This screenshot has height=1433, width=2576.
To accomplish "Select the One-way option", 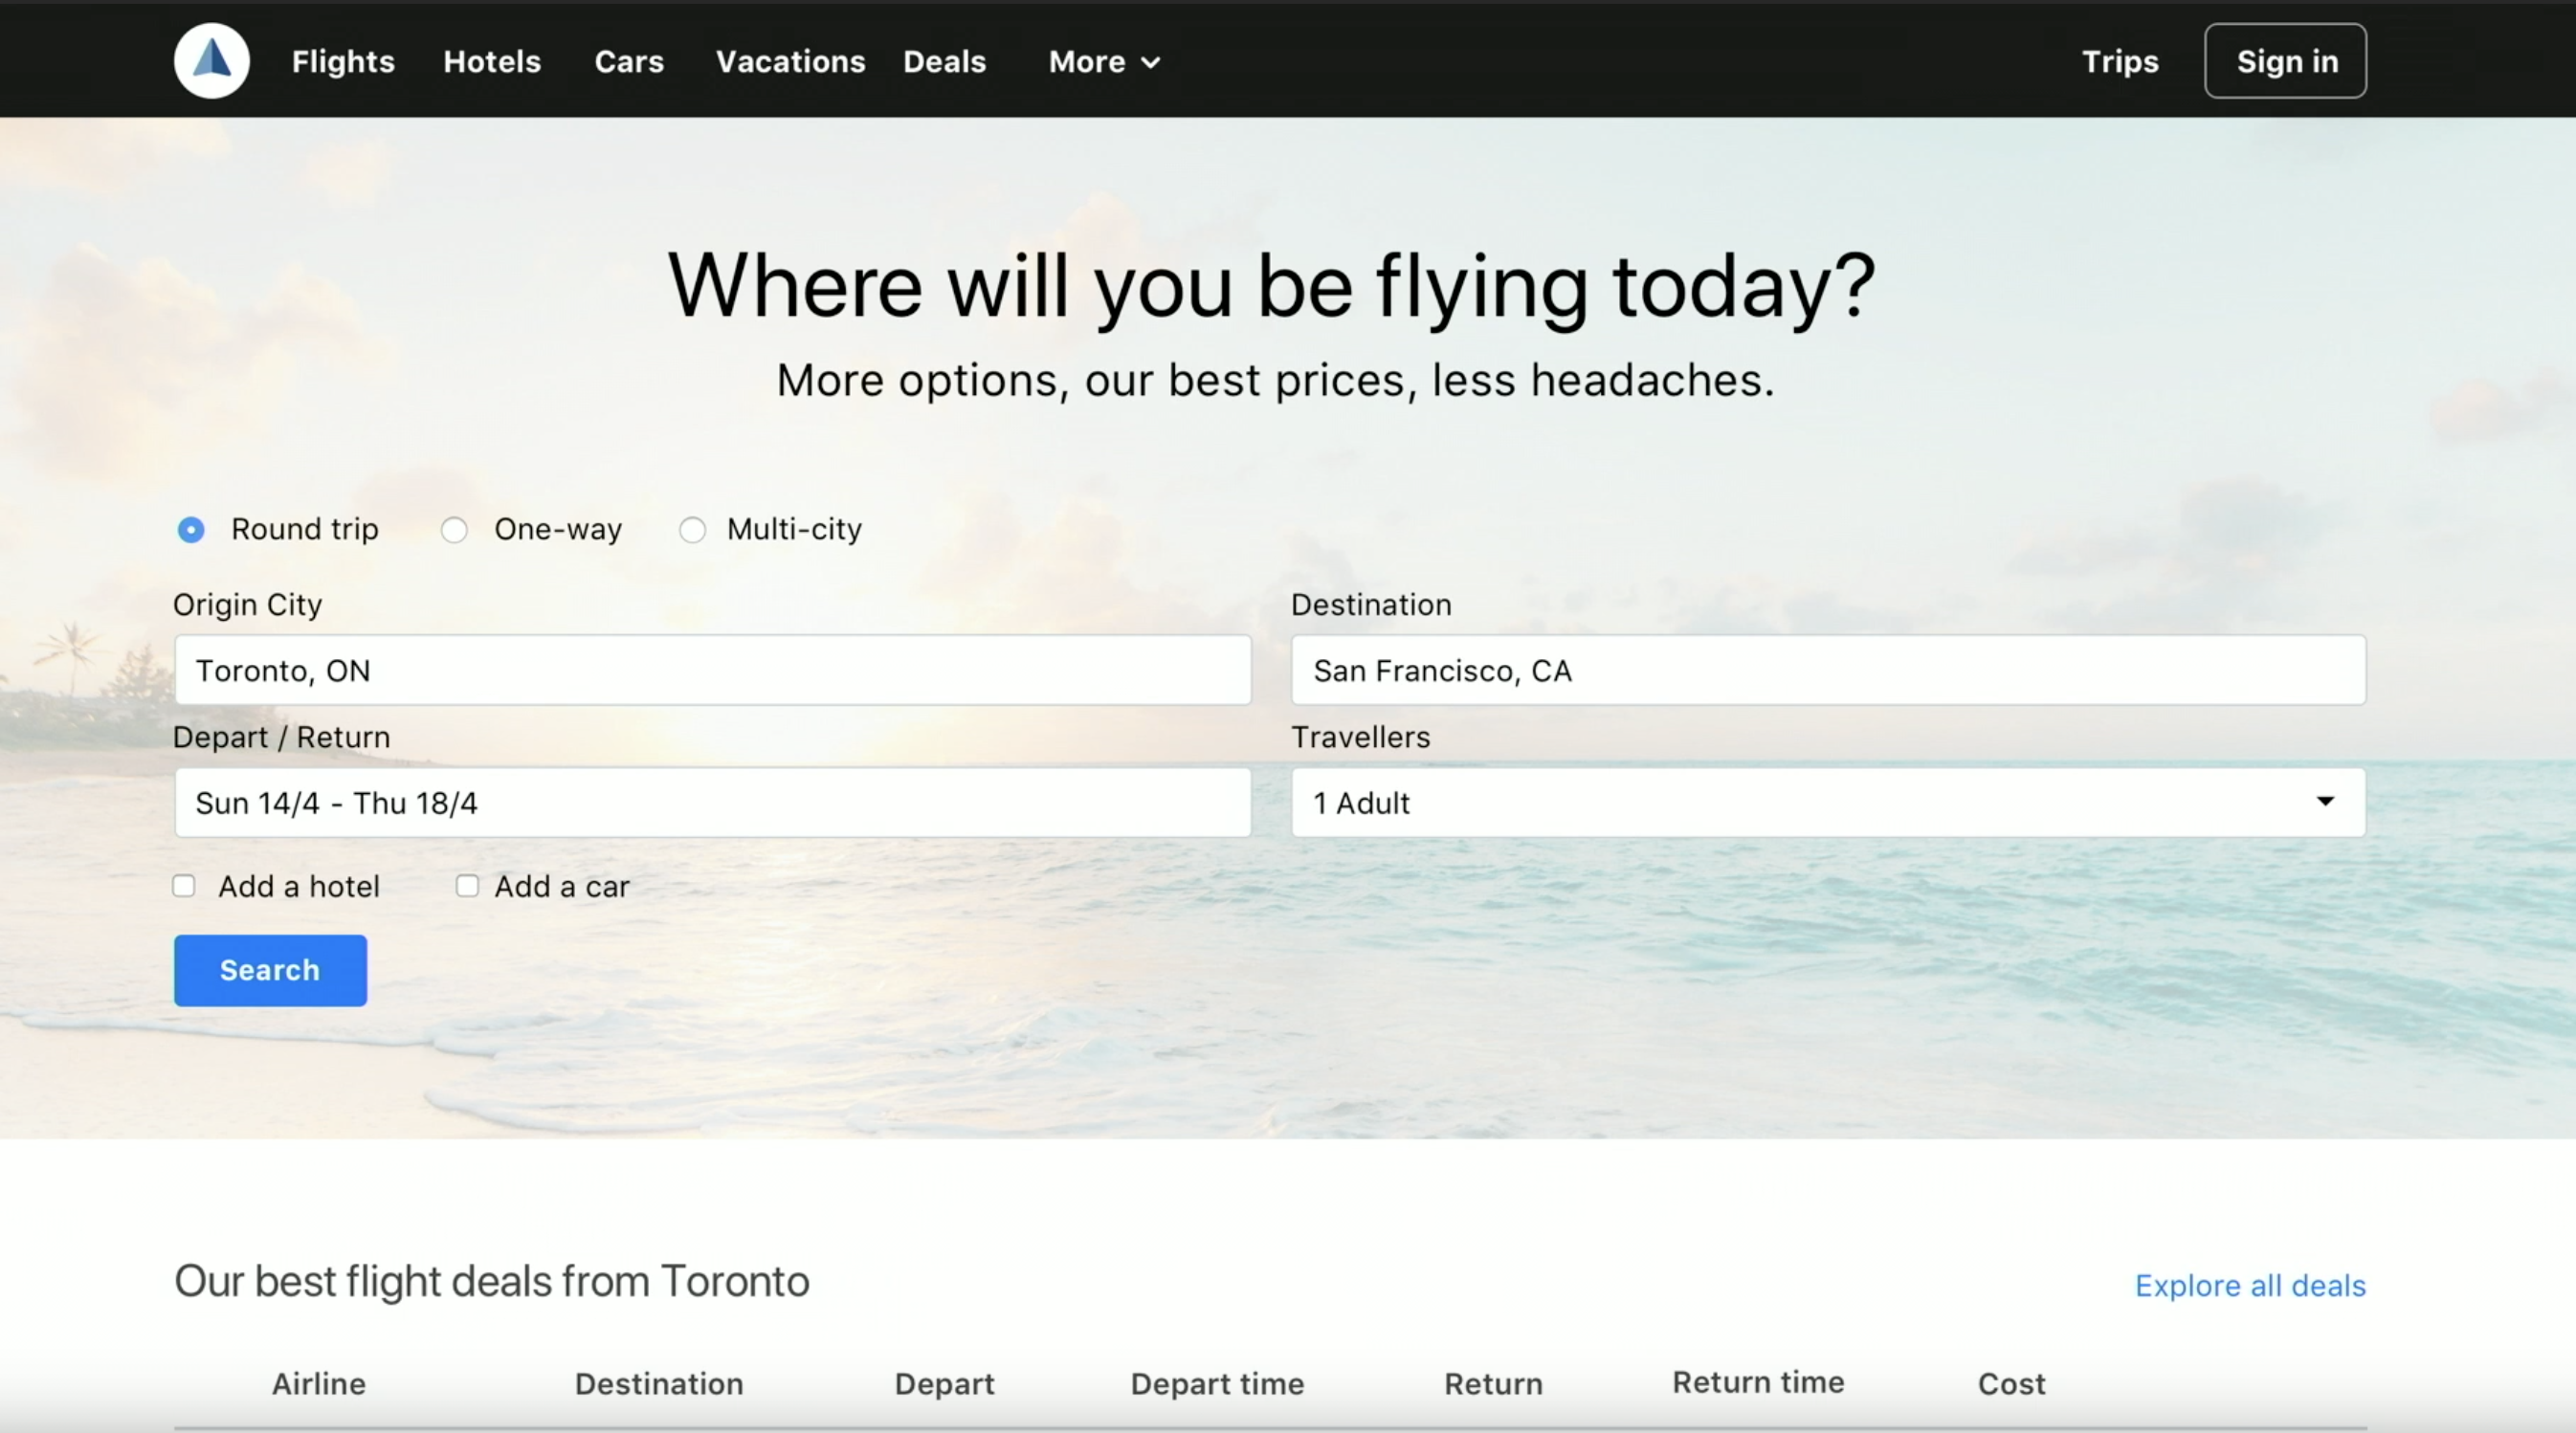I will pos(454,530).
